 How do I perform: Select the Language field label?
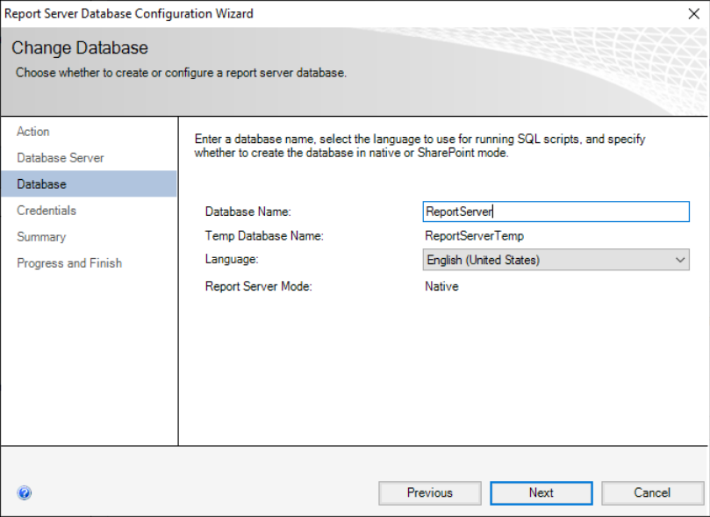pos(232,260)
